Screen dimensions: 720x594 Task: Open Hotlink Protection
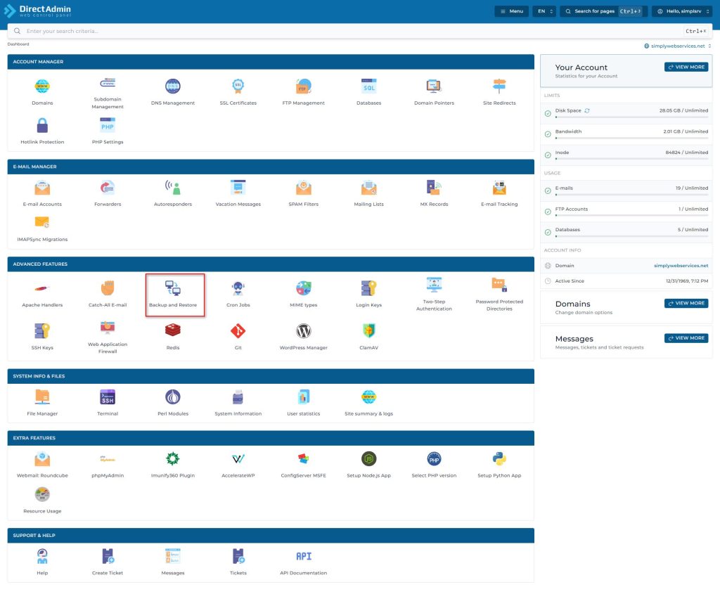pyautogui.click(x=42, y=131)
